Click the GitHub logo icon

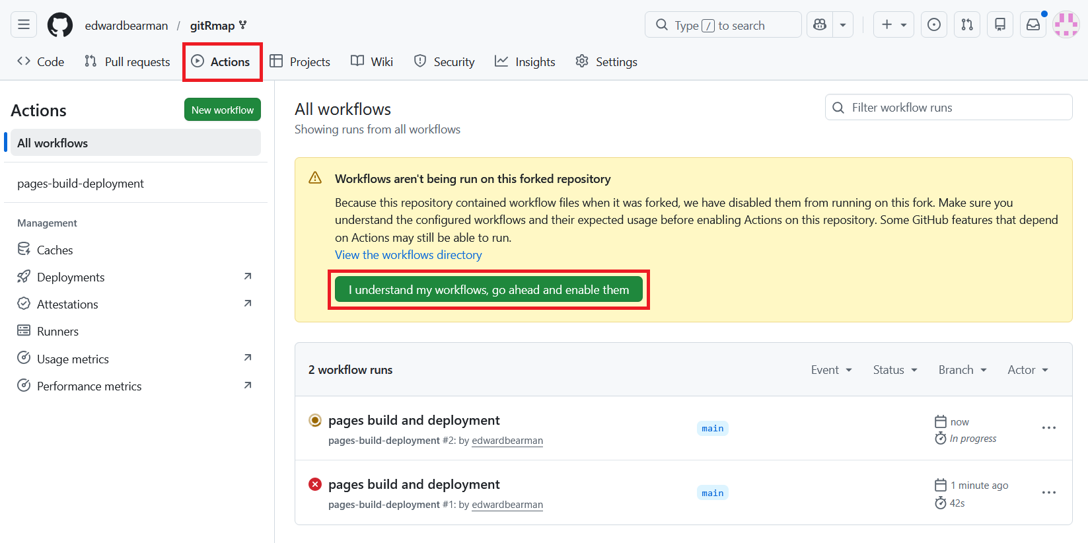60,25
